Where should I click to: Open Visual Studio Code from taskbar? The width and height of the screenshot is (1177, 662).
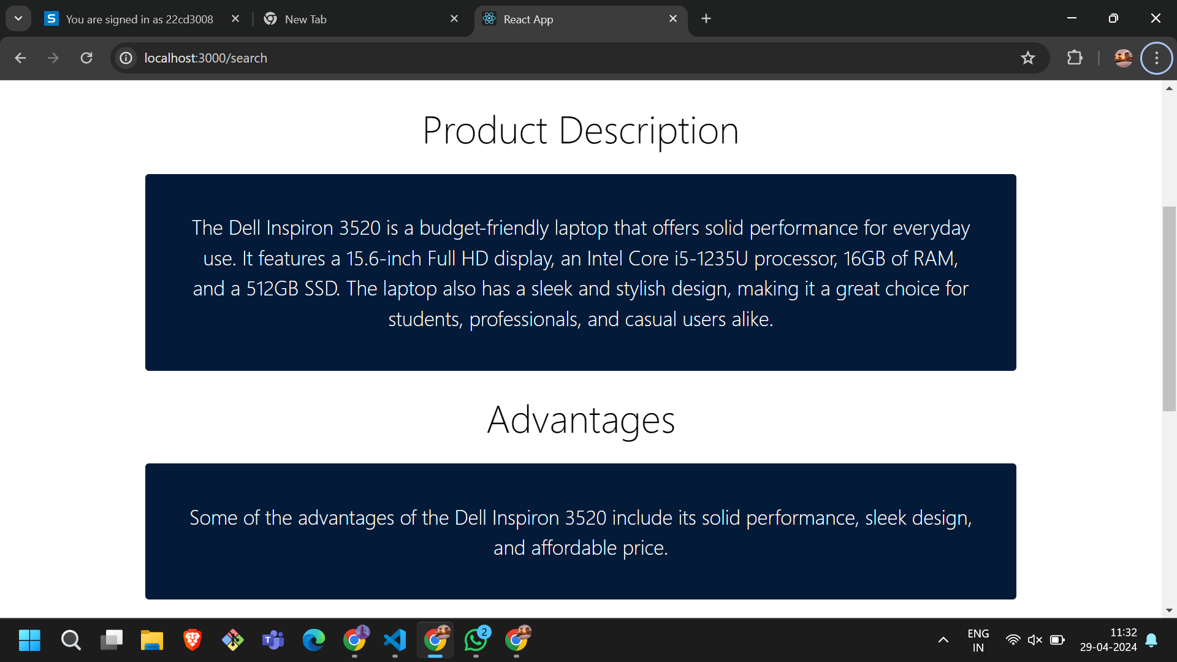point(395,640)
